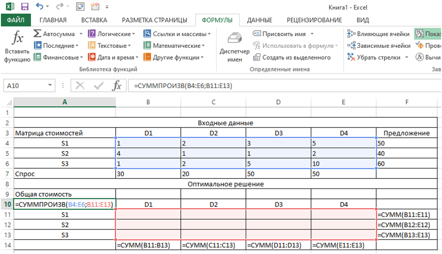Image resolution: width=442 pixels, height=254 pixels.
Task: Toggle the show formulas button
Action: pyautogui.click(x=428, y=34)
